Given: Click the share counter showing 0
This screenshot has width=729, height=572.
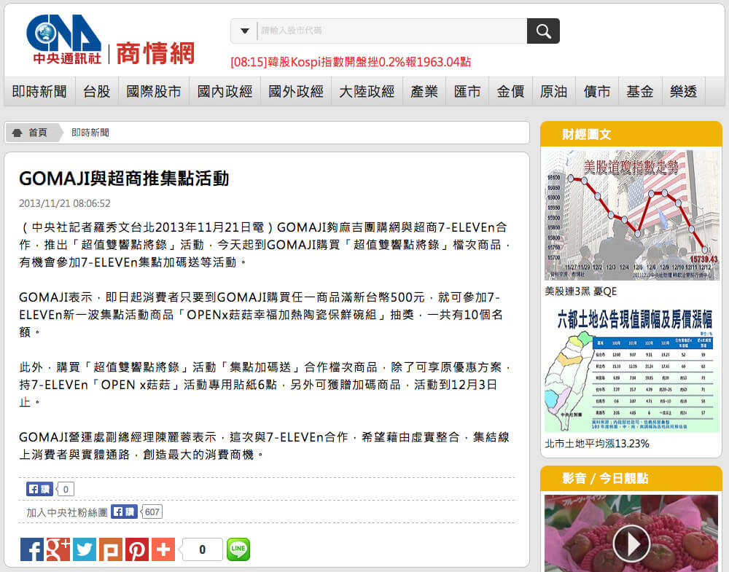Looking at the screenshot, I should [x=202, y=549].
